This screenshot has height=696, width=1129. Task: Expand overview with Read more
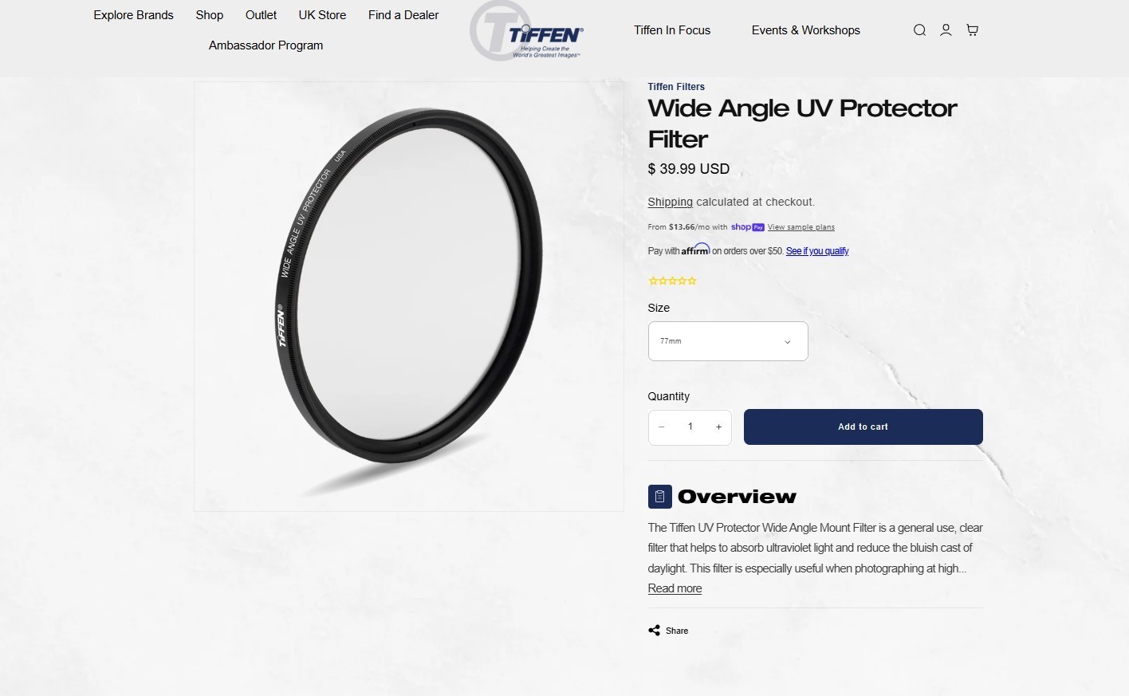675,588
